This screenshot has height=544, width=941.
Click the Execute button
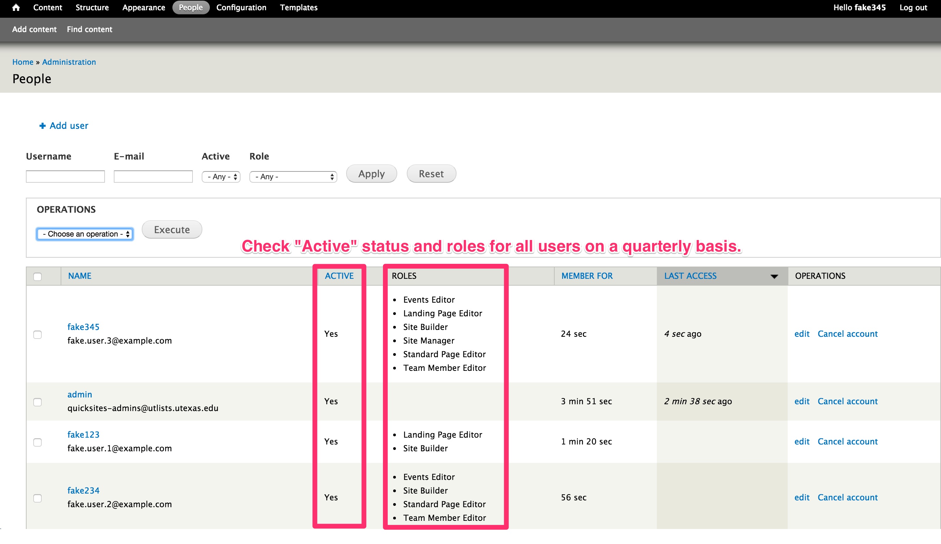172,229
